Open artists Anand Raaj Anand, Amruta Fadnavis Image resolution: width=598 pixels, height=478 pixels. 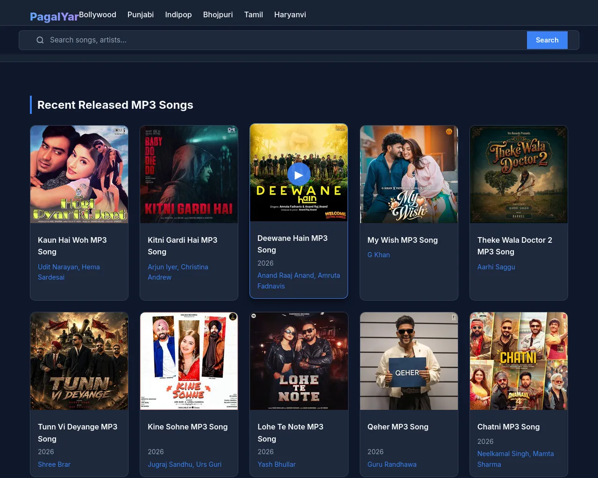[299, 281]
